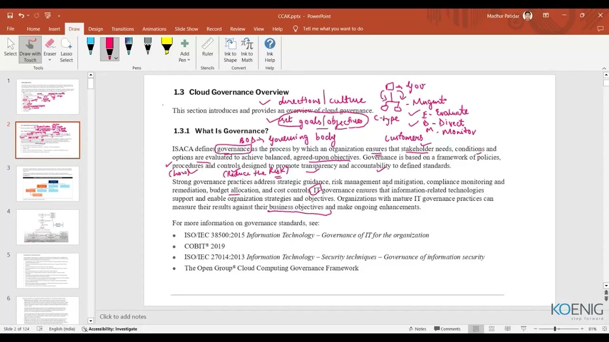Select slide 1 thumbnail
The height and width of the screenshot is (342, 609).
click(48, 96)
